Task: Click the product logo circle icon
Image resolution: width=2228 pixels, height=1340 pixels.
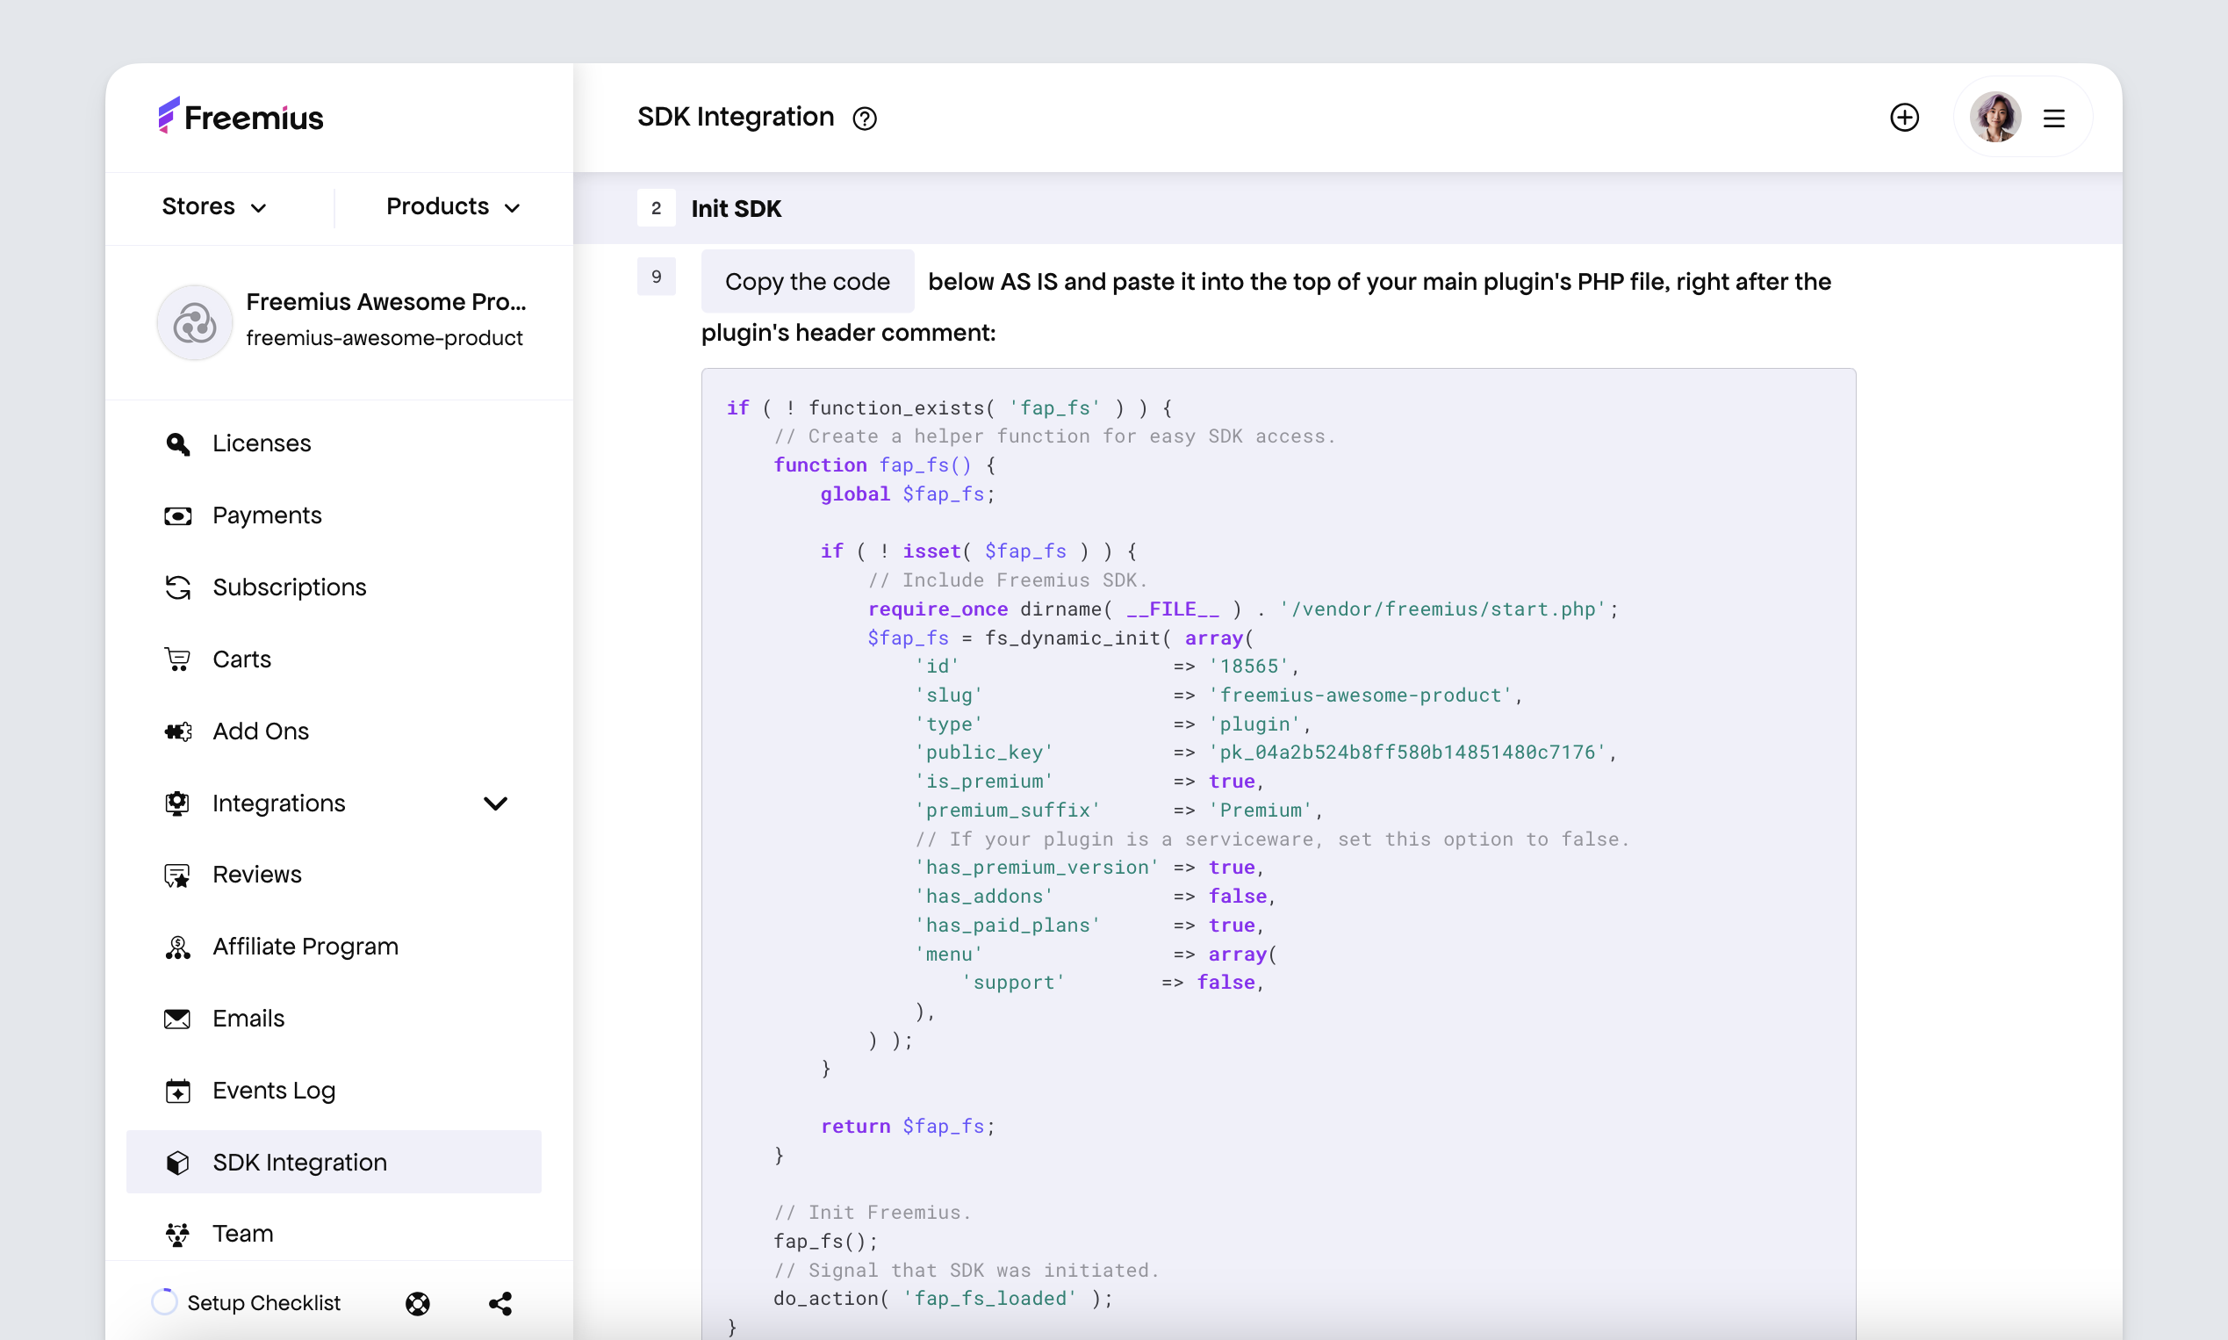Action: 194,323
